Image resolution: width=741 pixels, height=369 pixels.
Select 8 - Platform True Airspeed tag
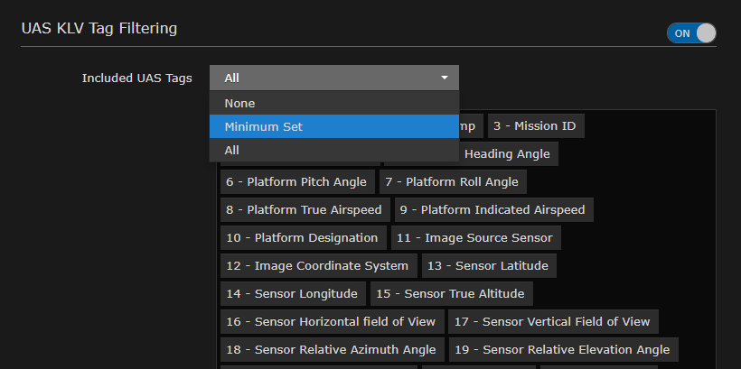click(304, 210)
